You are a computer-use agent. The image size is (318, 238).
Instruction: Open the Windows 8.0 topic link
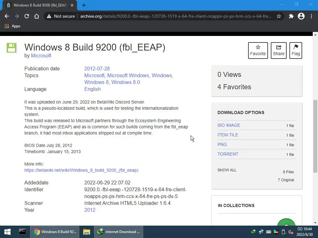pos(125,82)
